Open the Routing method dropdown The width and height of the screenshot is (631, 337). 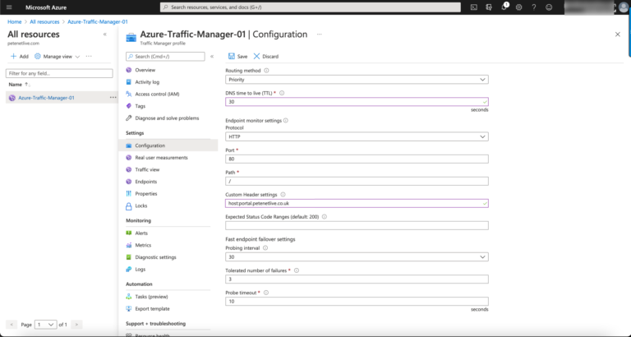pyautogui.click(x=357, y=80)
